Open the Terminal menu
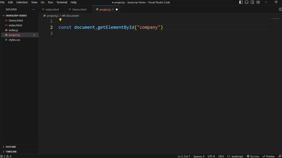Viewport: 282px width, 158px height. click(62, 2)
